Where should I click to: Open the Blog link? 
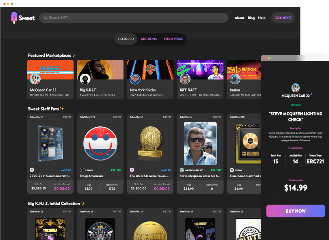(251, 18)
